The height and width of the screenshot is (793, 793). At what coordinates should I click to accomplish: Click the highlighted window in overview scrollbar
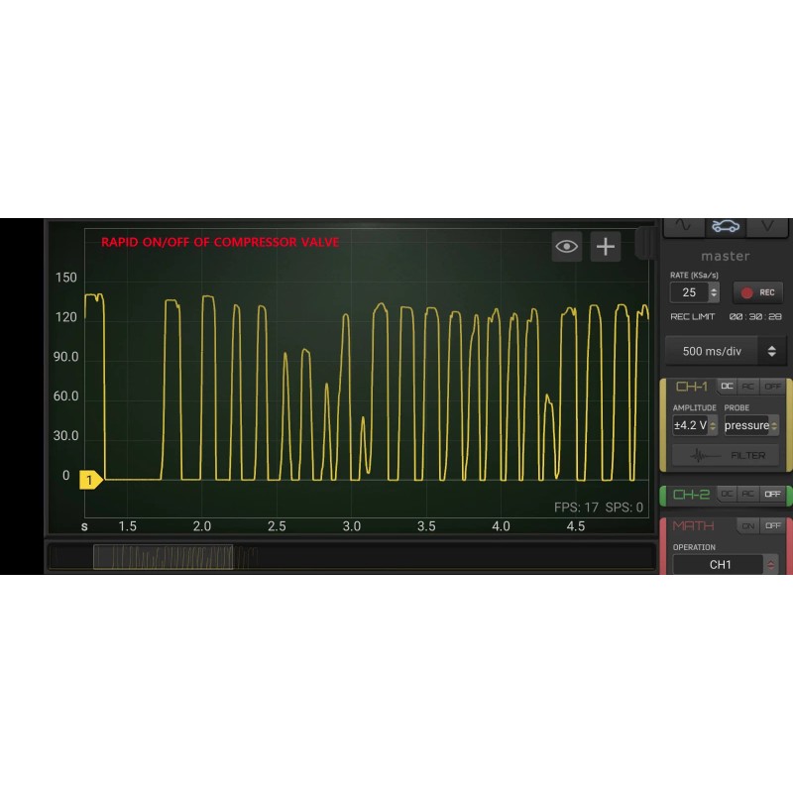click(164, 557)
